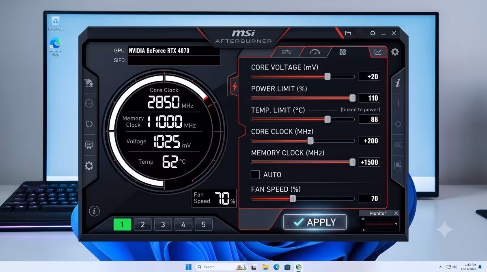Click the Power Limit 110 value box
This screenshot has height=272, width=487.
(x=369, y=98)
